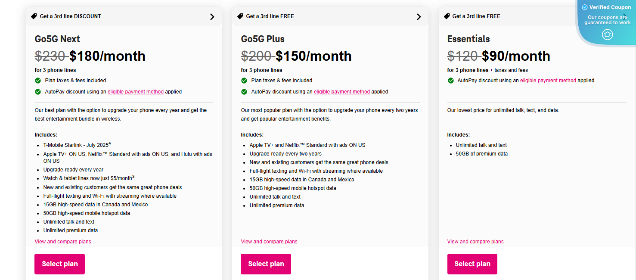Open View and compare plans under Essentials
The image size is (636, 280).
475,241
